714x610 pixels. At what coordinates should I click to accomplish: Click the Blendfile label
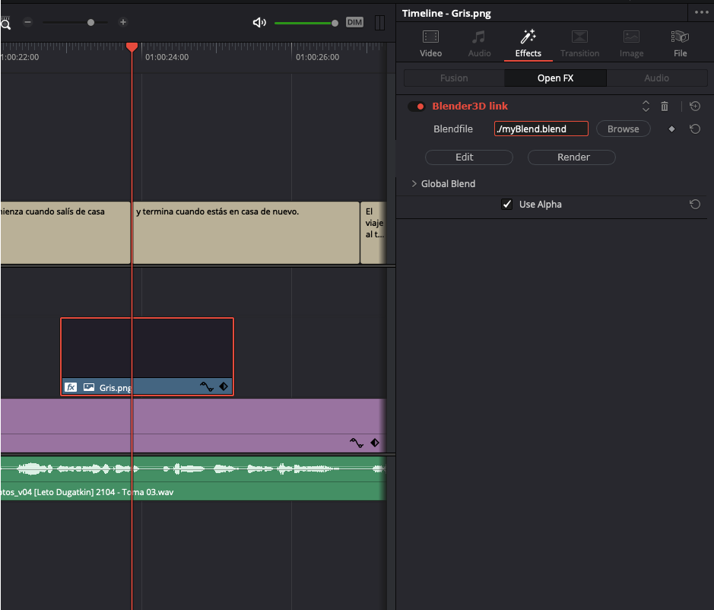tap(453, 129)
